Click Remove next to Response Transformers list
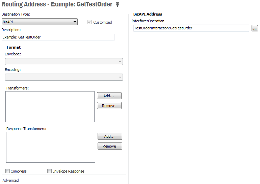This screenshot has height=184, width=260. 110,146
